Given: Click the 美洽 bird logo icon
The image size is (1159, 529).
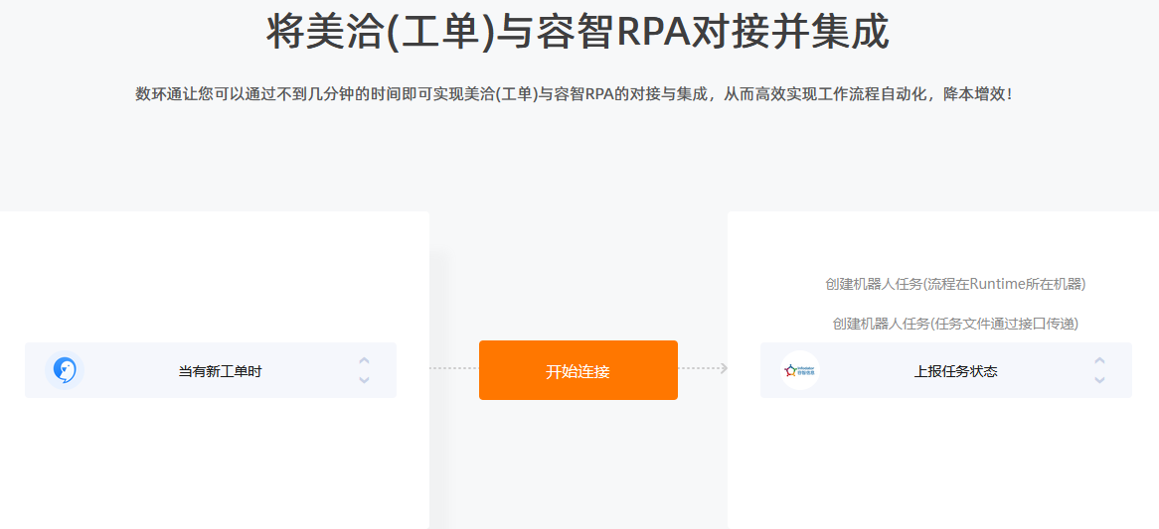Looking at the screenshot, I should (x=65, y=370).
